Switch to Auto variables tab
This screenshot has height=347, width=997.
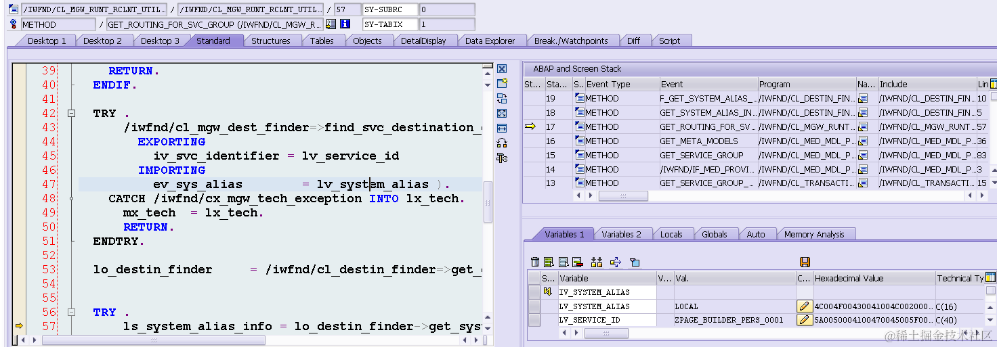(756, 234)
